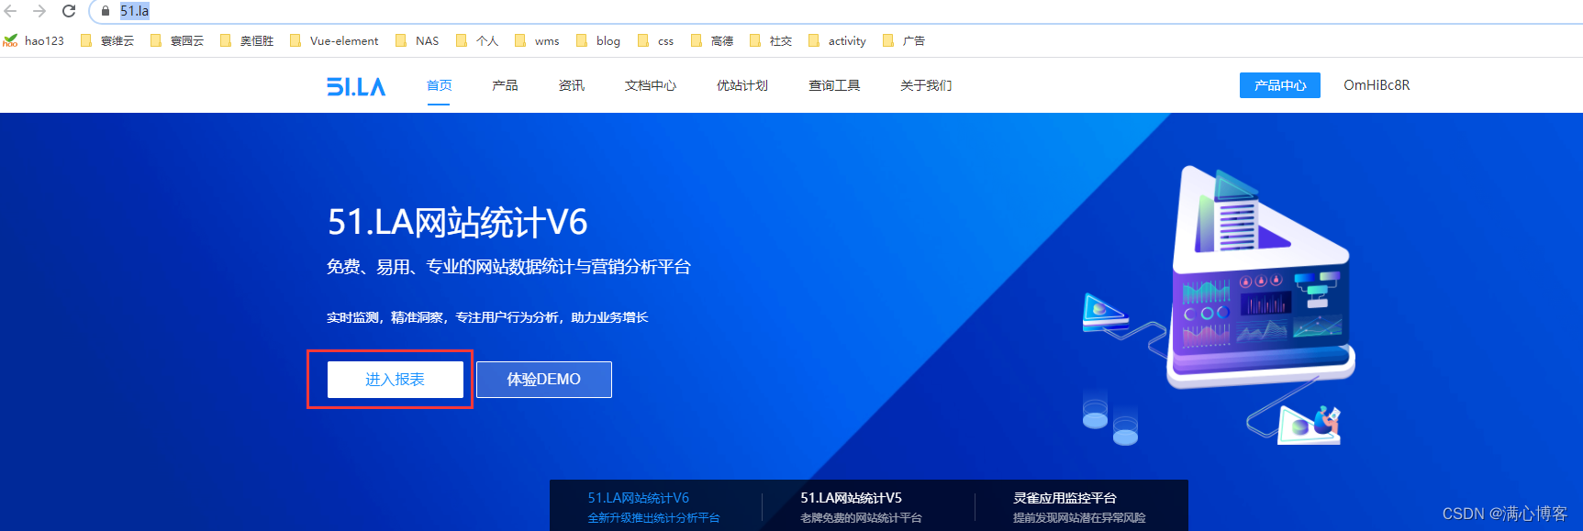
Task: Open the 关于我们 navigation item
Action: 926,85
